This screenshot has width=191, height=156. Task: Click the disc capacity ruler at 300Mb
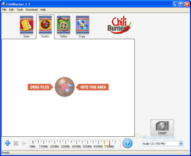(x=65, y=144)
